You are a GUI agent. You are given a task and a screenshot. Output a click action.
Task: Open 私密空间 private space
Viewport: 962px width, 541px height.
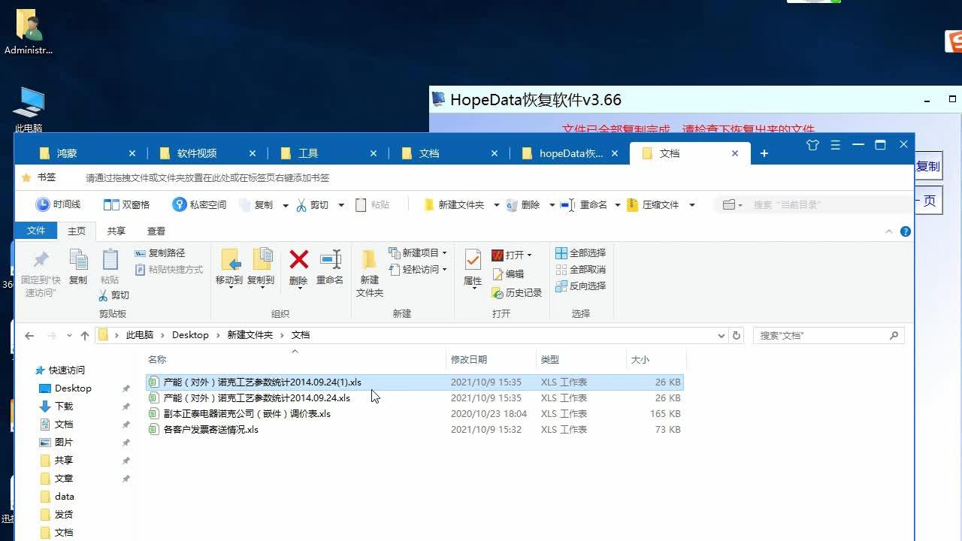coord(199,204)
